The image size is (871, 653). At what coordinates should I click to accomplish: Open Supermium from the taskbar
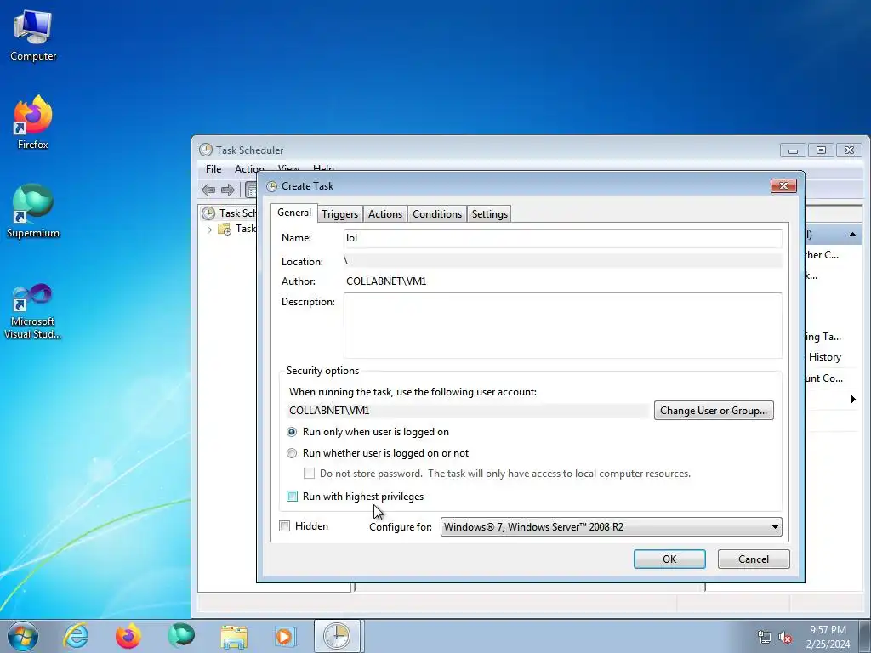pos(181,636)
